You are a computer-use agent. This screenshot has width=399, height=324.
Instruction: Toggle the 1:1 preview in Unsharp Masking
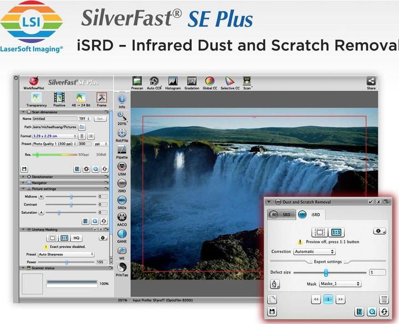[x=64, y=238]
